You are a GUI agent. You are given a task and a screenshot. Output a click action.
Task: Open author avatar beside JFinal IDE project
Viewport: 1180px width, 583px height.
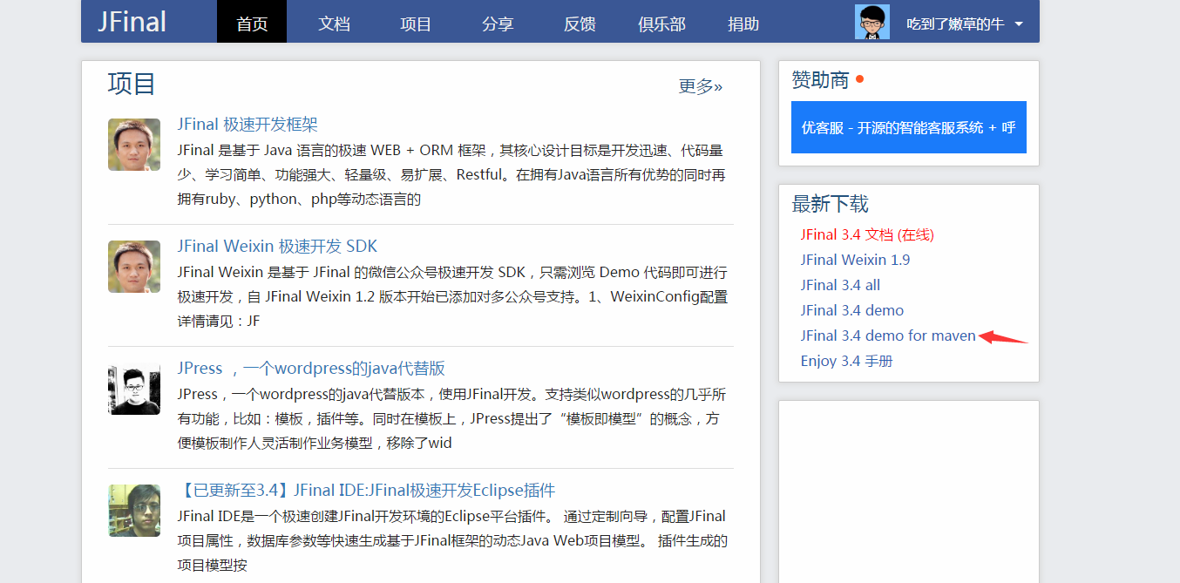[x=134, y=511]
